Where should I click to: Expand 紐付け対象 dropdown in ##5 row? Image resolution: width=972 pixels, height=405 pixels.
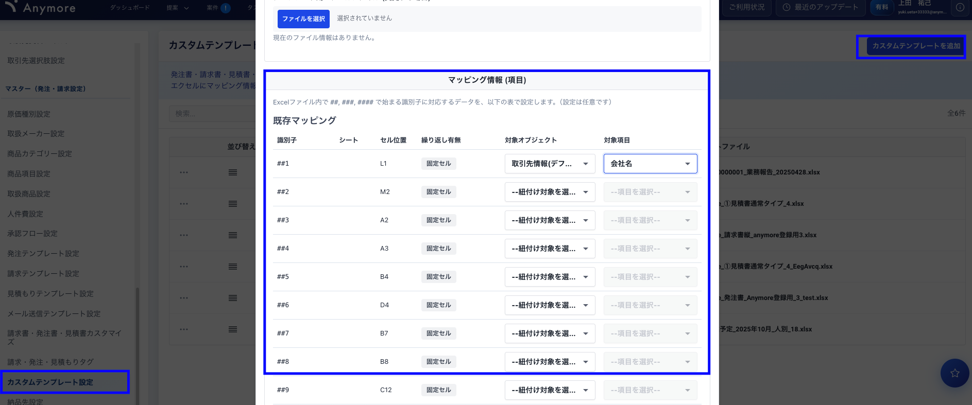[550, 277]
